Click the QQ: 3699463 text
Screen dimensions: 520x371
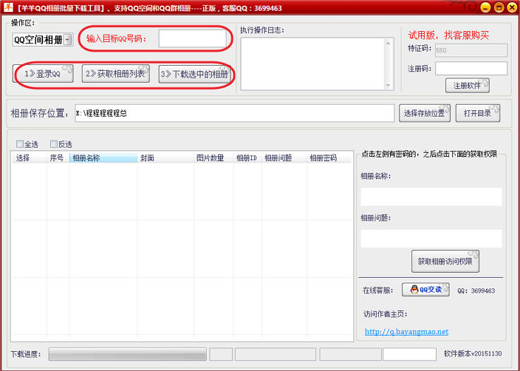pyautogui.click(x=476, y=290)
